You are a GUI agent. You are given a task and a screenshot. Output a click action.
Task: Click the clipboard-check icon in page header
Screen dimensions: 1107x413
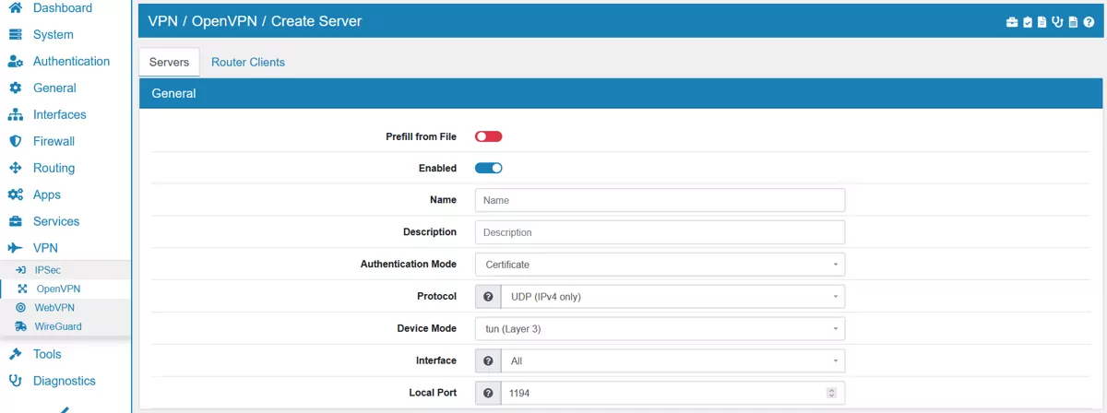pyautogui.click(x=1028, y=21)
